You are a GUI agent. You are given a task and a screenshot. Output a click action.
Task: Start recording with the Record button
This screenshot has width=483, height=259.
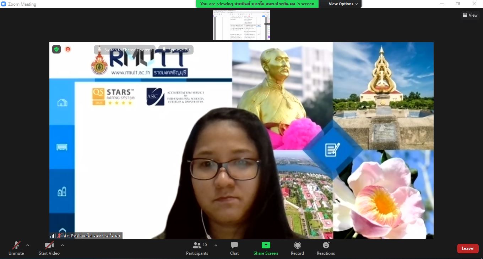click(x=297, y=248)
